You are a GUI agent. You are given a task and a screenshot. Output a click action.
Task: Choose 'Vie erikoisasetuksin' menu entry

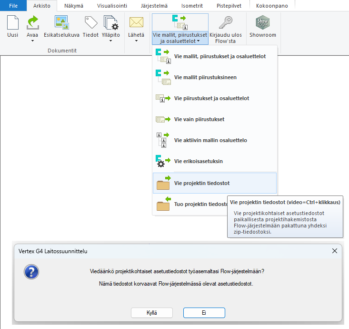[215, 161]
